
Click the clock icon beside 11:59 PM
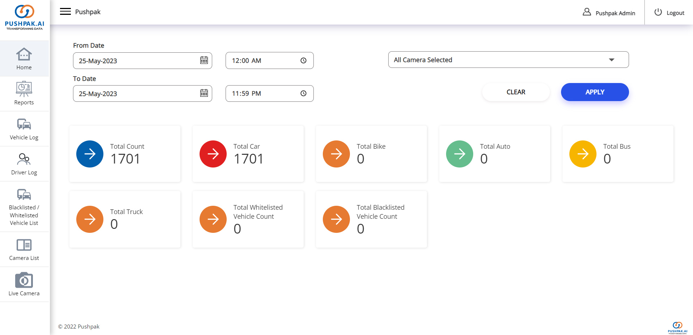(x=303, y=93)
